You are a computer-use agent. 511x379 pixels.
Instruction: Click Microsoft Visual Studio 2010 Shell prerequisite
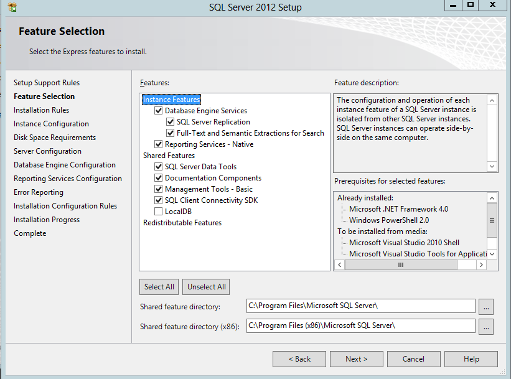click(404, 243)
